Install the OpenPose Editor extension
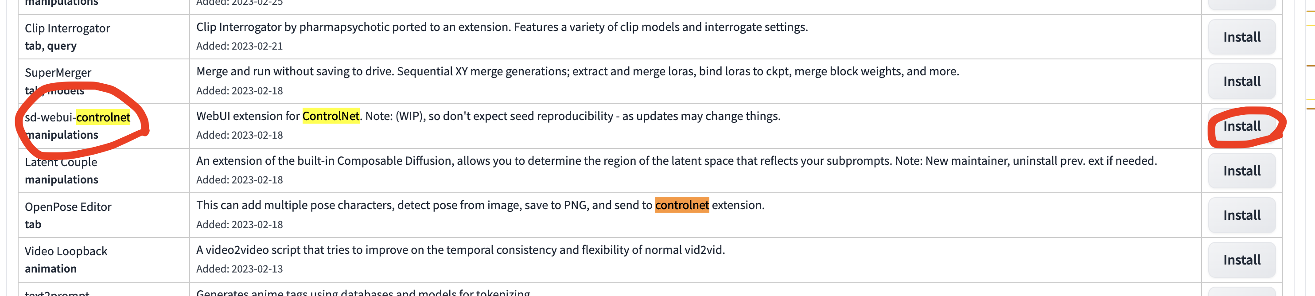This screenshot has height=296, width=1315. point(1241,215)
